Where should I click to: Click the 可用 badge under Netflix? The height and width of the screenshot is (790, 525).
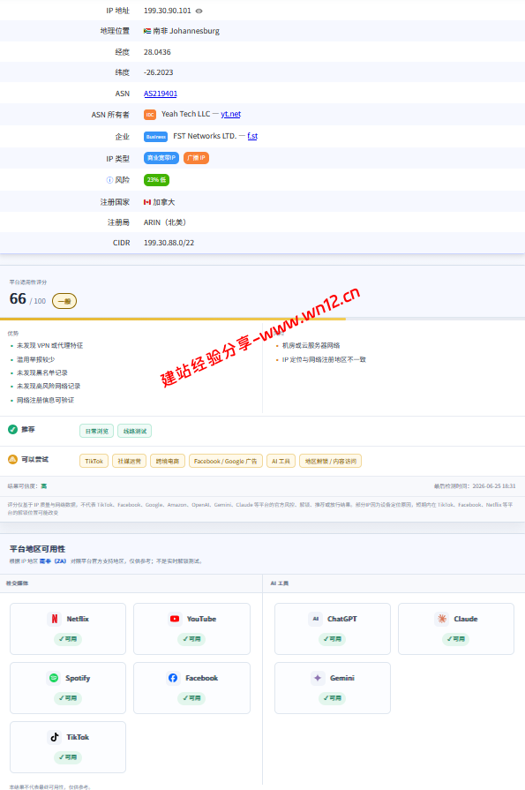[68, 639]
